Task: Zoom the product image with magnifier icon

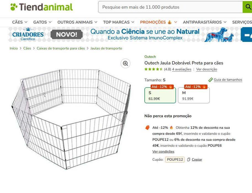Action: click(x=125, y=63)
